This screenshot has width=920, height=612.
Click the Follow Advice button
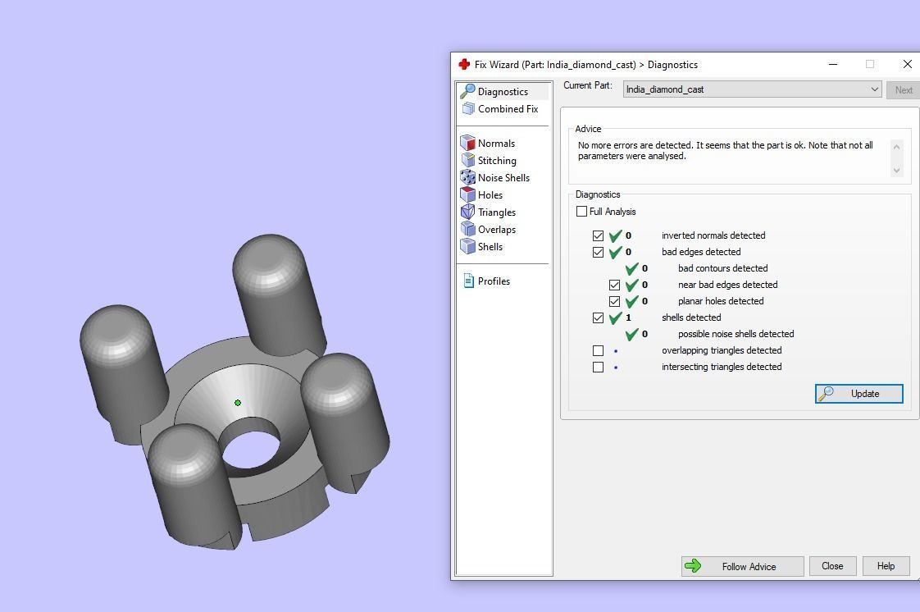[742, 566]
